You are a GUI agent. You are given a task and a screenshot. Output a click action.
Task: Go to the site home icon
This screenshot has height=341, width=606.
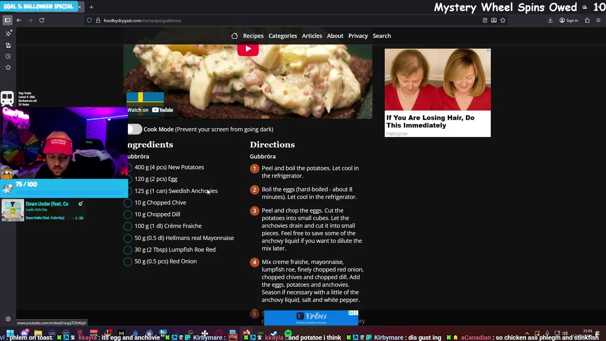coord(234,36)
